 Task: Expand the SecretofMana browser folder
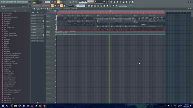[x=7, y=94]
